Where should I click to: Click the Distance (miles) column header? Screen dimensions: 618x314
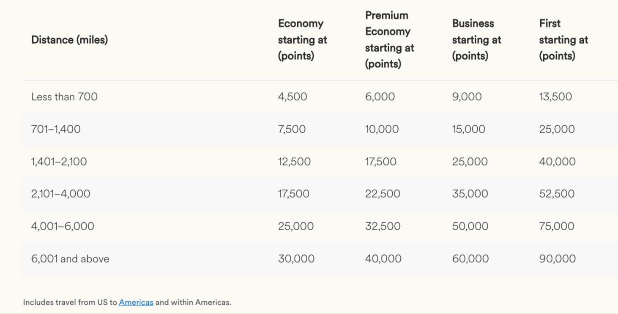[69, 40]
